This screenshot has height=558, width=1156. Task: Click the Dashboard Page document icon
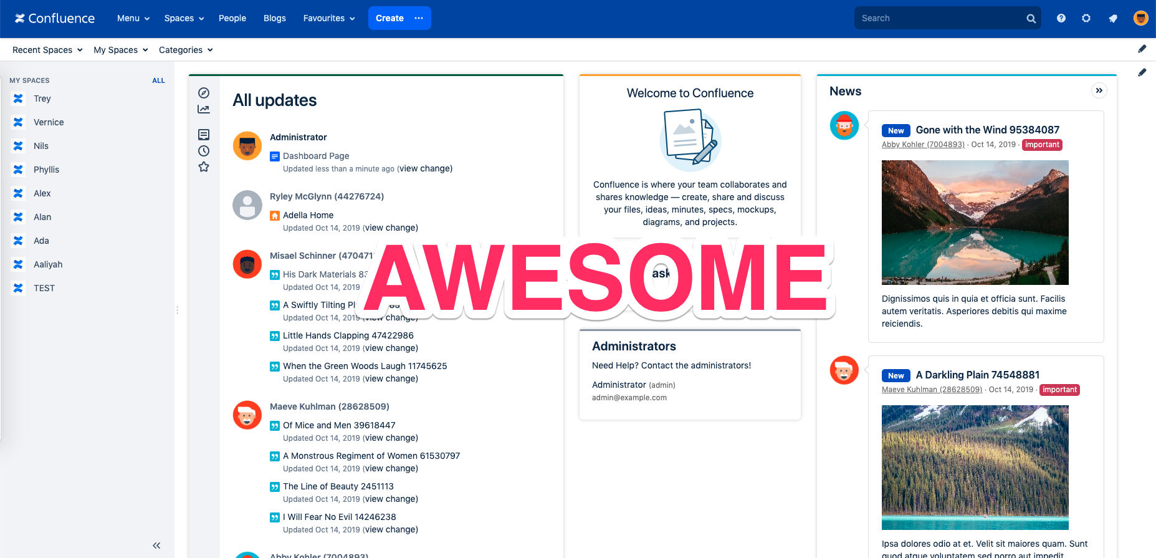point(275,156)
